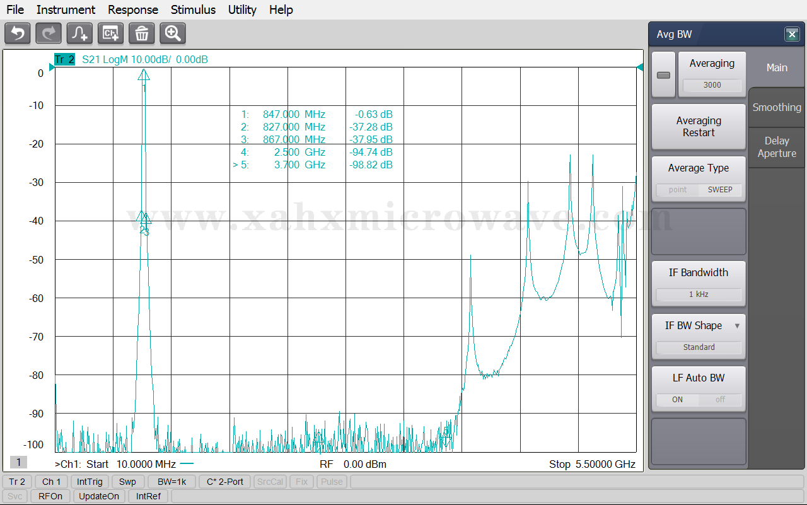The height and width of the screenshot is (505, 807).
Task: Open the Delay Aperture tab
Action: click(777, 147)
